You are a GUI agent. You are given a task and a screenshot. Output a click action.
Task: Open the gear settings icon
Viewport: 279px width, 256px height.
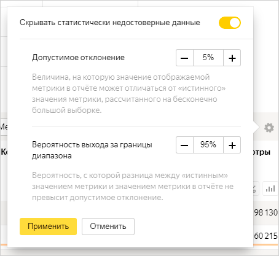pyautogui.click(x=269, y=128)
